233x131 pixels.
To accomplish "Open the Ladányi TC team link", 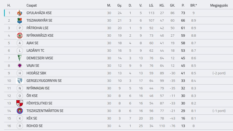I will (x=35, y=50).
